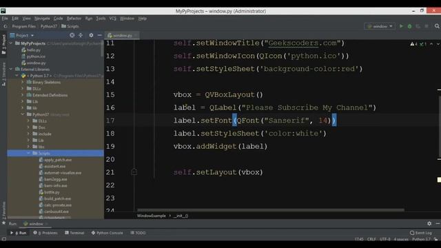Screen dimensions: 441x248
Task: Start debugging with the green bug icon
Action: coord(409,26)
